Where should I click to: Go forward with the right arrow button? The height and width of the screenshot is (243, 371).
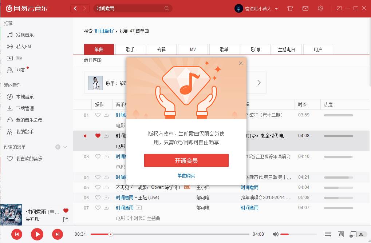click(x=85, y=8)
